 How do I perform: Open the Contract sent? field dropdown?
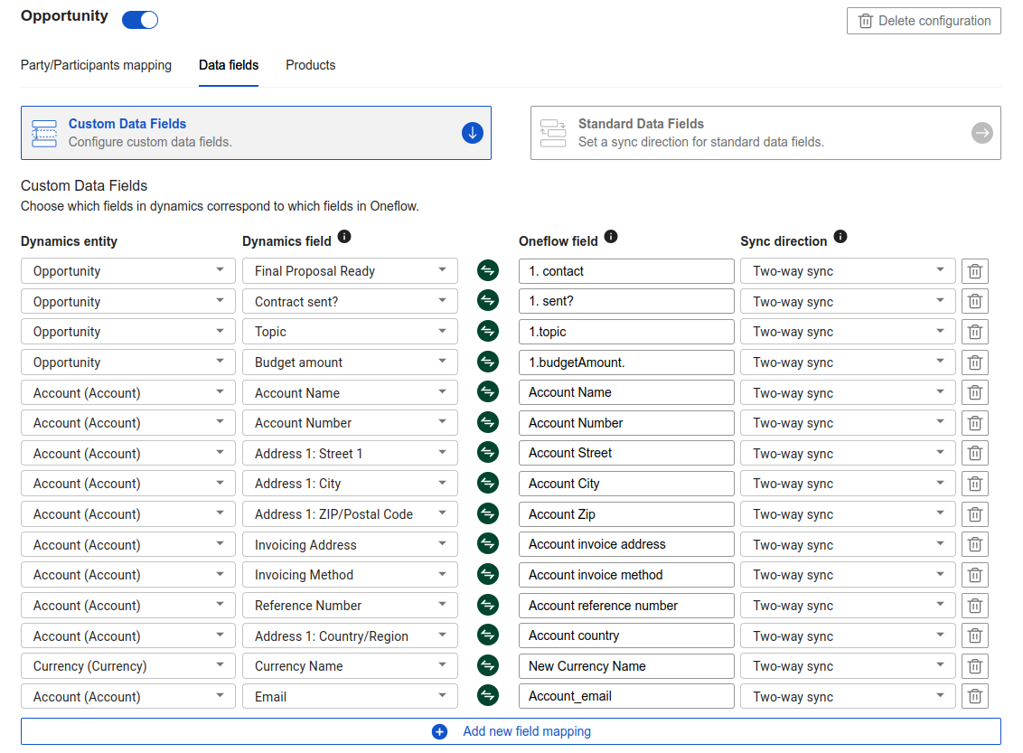click(350, 301)
